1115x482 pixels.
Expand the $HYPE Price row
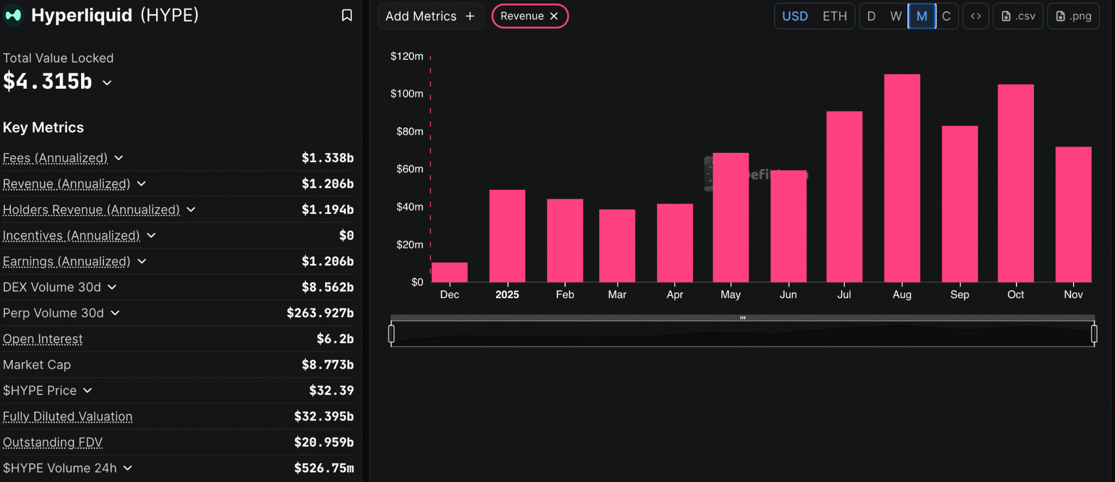[88, 391]
